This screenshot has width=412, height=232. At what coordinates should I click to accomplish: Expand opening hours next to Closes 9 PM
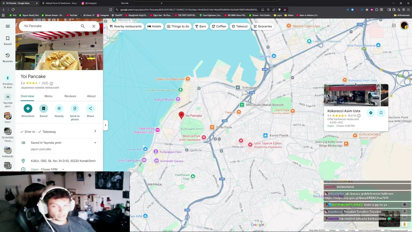(x=63, y=169)
